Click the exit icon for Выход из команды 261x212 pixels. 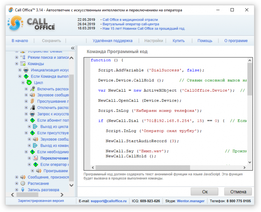[35, 145]
